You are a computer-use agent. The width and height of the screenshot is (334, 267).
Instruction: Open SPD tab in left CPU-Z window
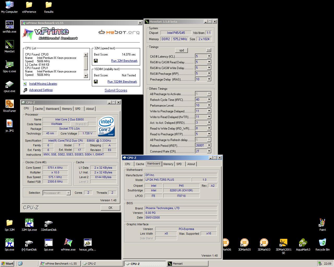(x=78, y=109)
